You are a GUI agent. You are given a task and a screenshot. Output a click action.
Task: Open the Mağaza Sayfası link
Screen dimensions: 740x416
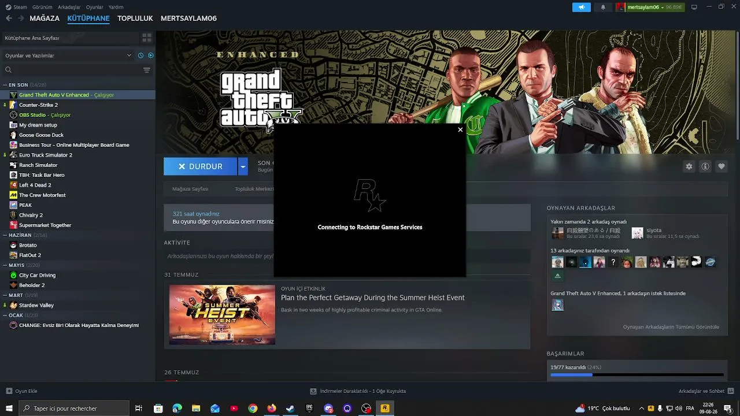pos(190,189)
